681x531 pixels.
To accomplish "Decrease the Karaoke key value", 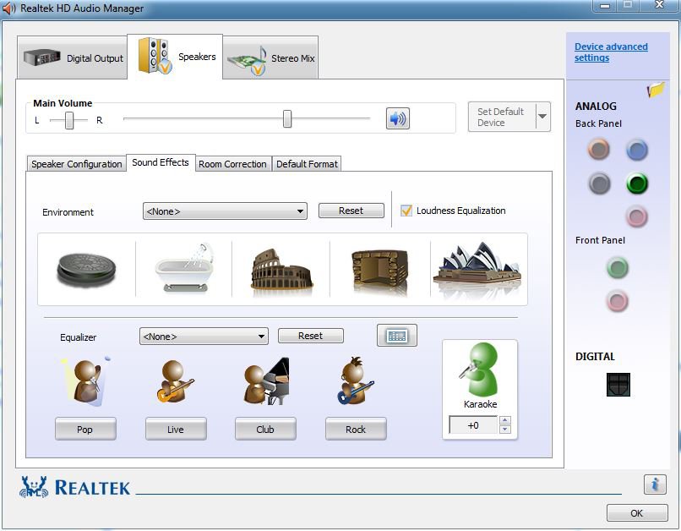I will (x=504, y=430).
